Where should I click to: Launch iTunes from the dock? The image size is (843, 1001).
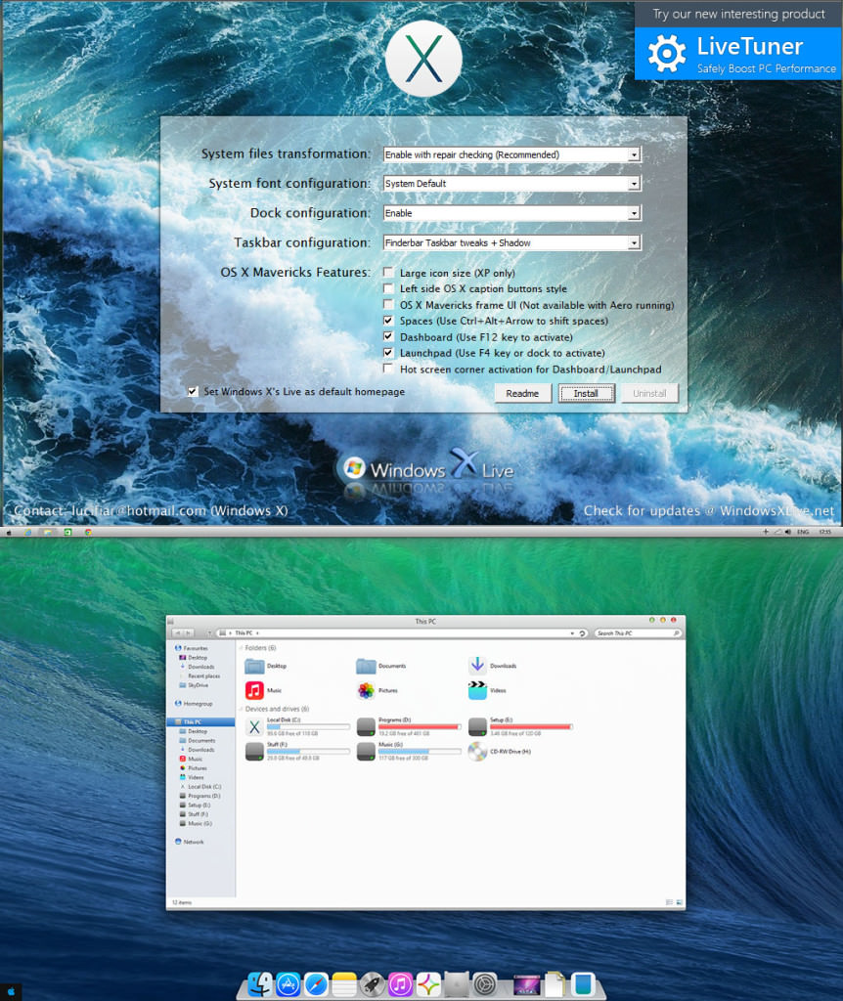[x=400, y=984]
